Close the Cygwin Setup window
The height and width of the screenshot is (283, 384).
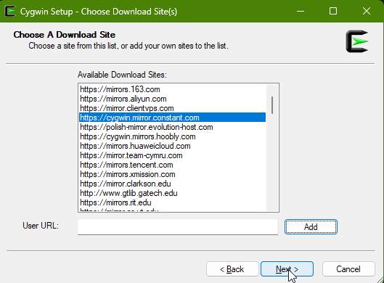[367, 12]
